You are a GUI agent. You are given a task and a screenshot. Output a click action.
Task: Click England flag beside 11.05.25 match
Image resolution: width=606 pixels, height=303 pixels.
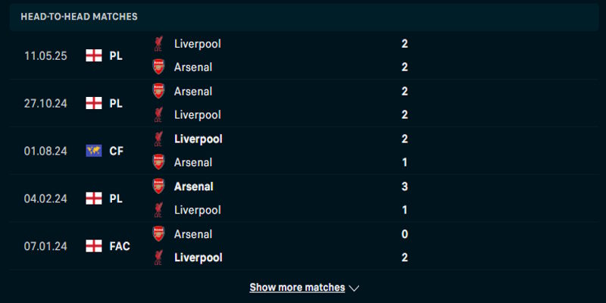(94, 55)
